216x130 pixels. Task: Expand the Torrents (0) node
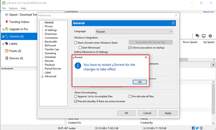[x=3, y=37]
